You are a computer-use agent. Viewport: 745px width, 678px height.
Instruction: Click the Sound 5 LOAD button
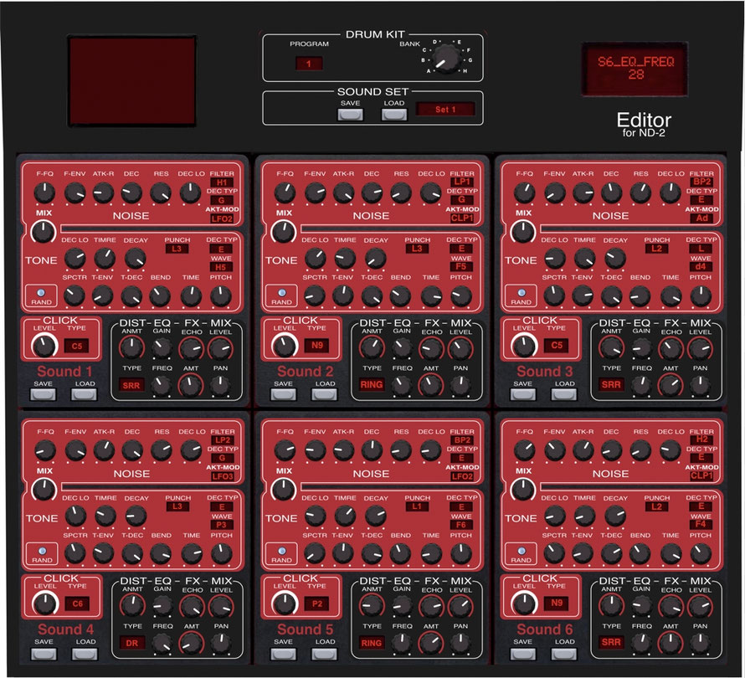tap(325, 655)
